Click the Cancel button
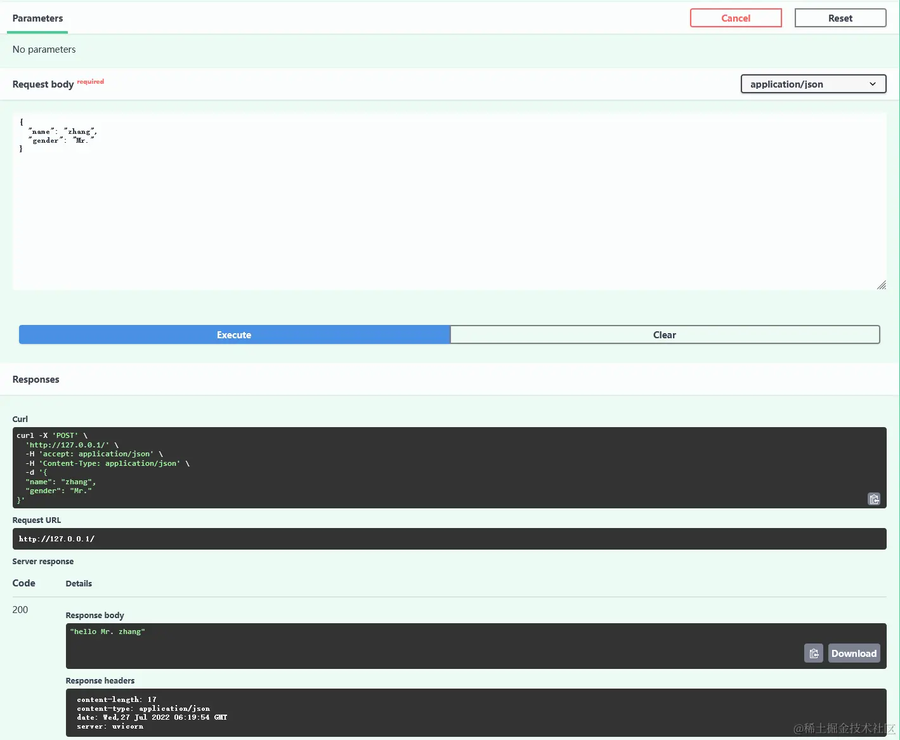This screenshot has width=900, height=740. coord(736,18)
